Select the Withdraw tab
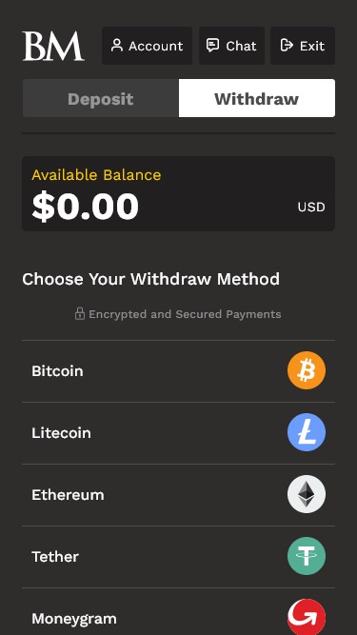The image size is (357, 635). [257, 98]
